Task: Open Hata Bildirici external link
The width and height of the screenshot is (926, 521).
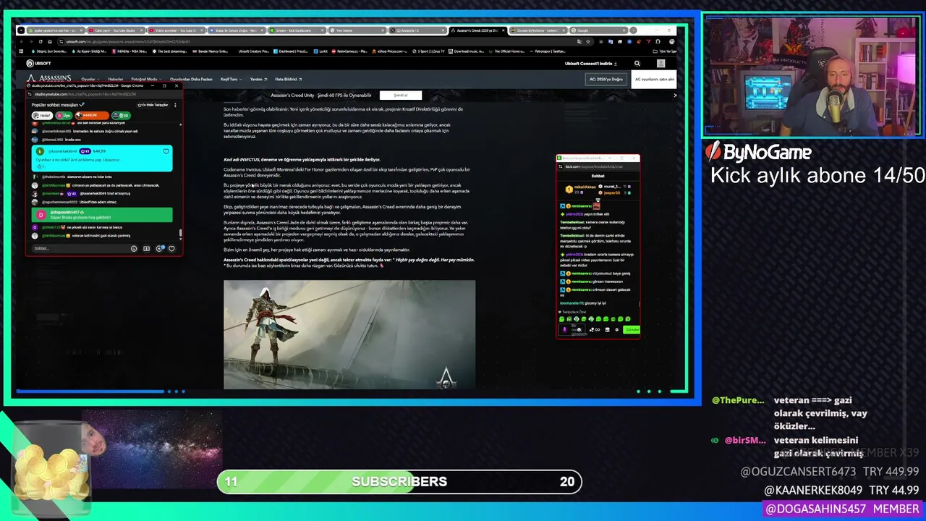Action: [288, 79]
